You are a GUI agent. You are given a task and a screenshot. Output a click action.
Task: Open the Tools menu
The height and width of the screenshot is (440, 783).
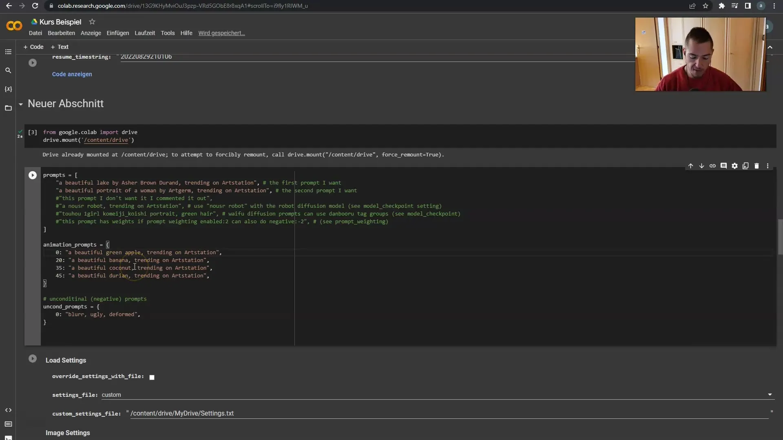click(168, 33)
